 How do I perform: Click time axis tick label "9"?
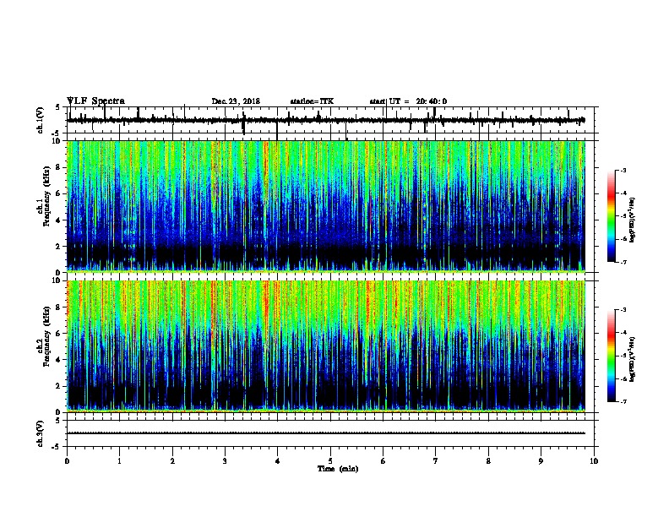[541, 461]
